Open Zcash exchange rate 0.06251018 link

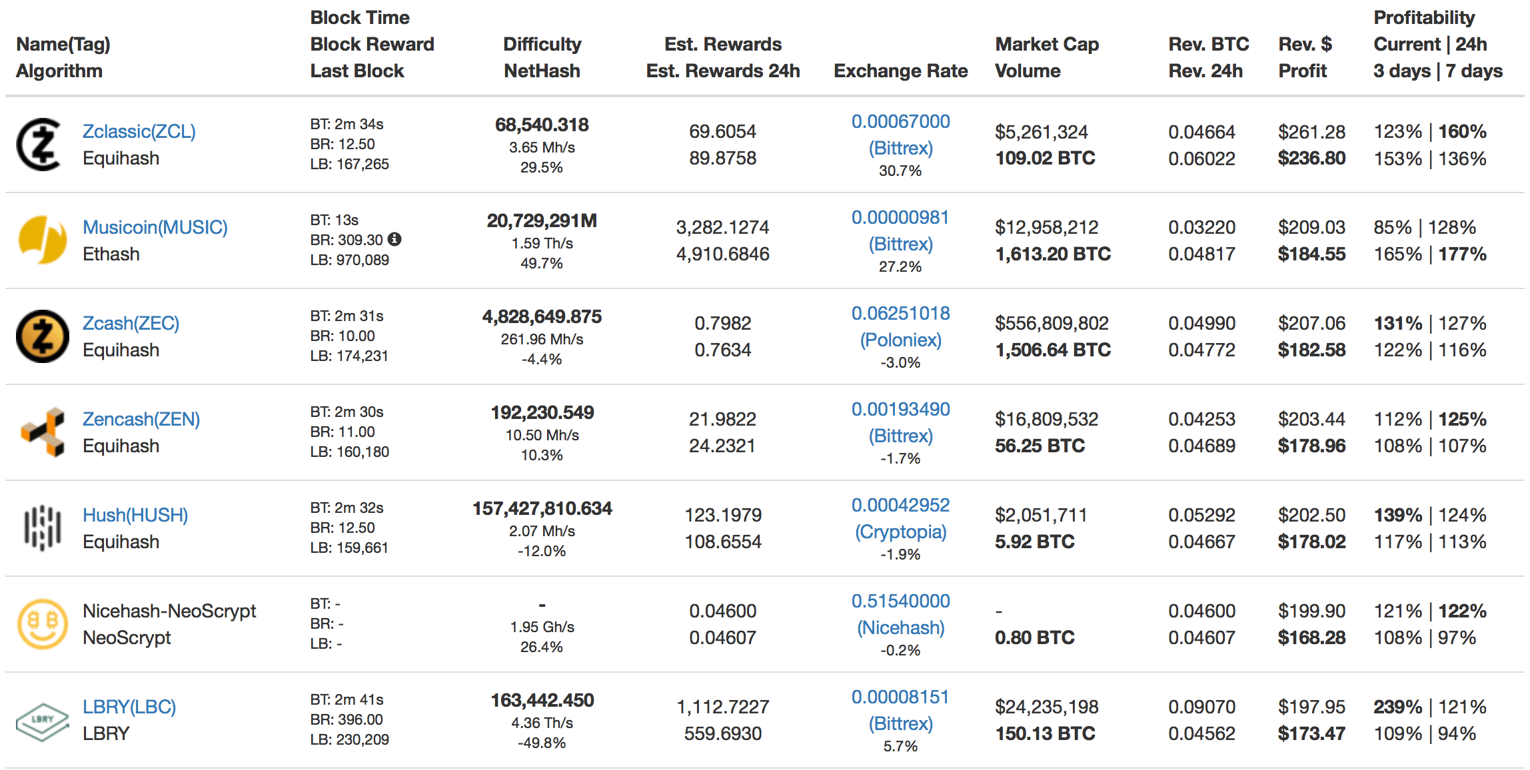tap(900, 314)
